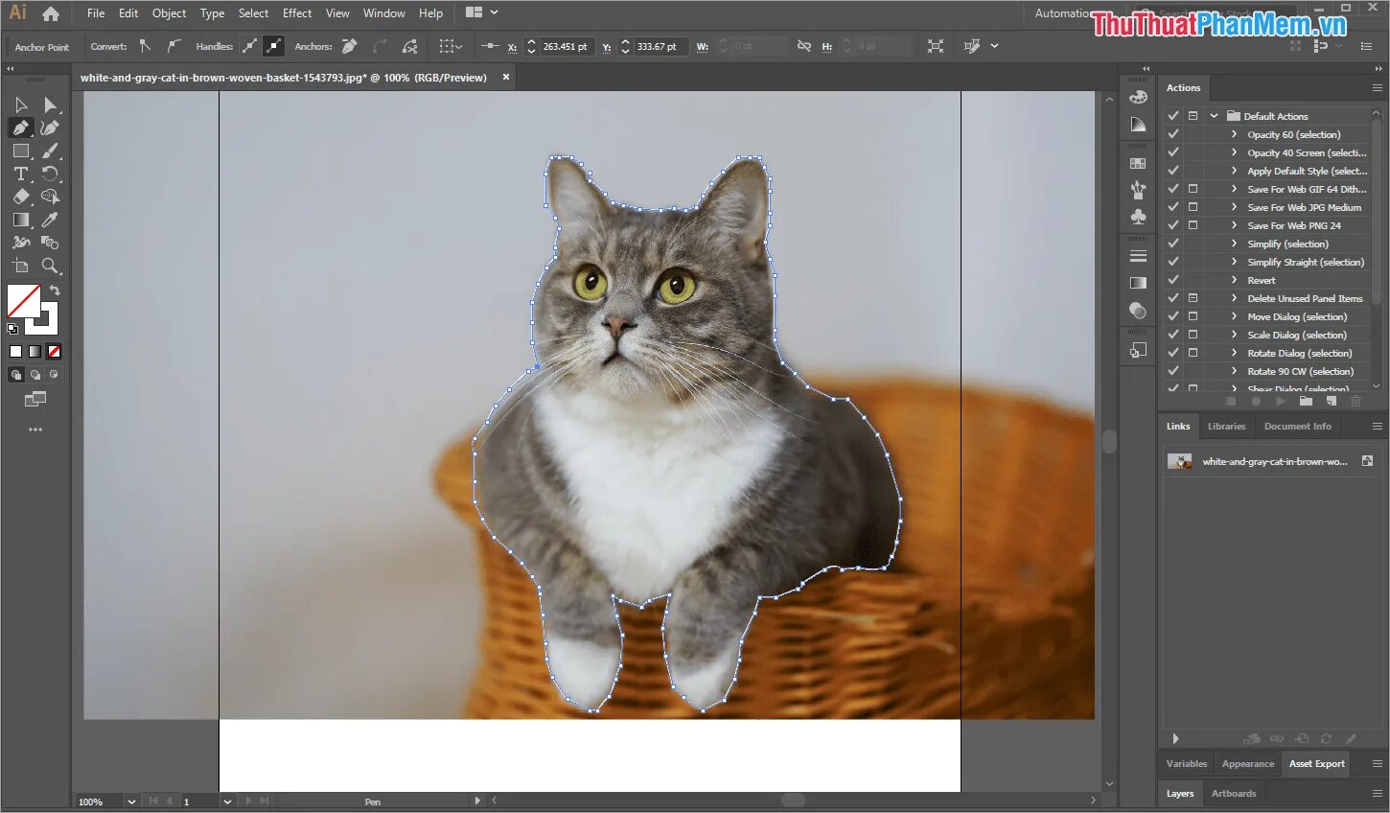
Task: Expand Simplify Straight action
Action: click(1234, 262)
